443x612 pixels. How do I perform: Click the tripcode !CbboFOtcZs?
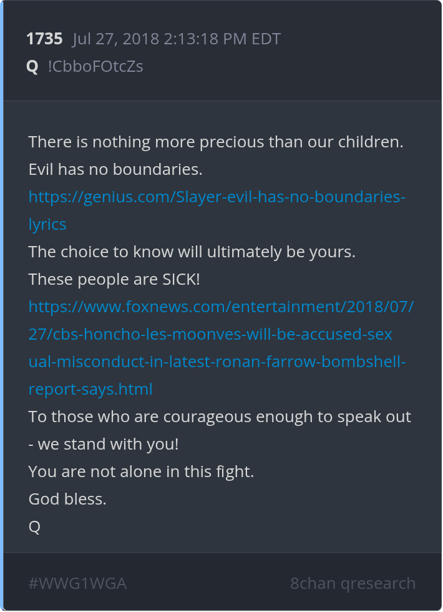[x=95, y=67]
